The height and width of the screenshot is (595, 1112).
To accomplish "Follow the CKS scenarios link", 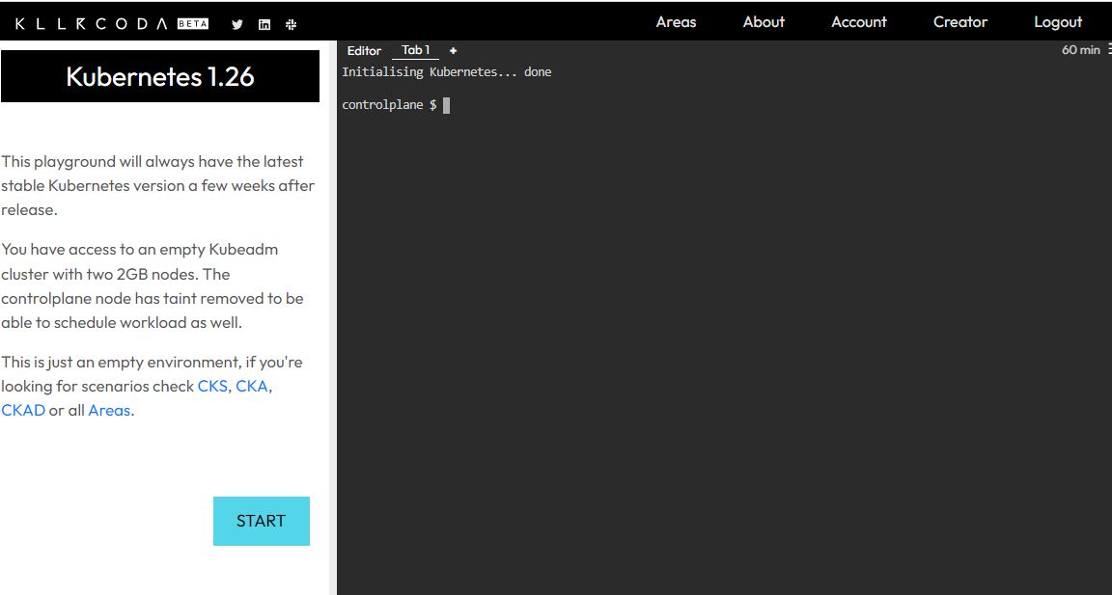I will (x=212, y=386).
